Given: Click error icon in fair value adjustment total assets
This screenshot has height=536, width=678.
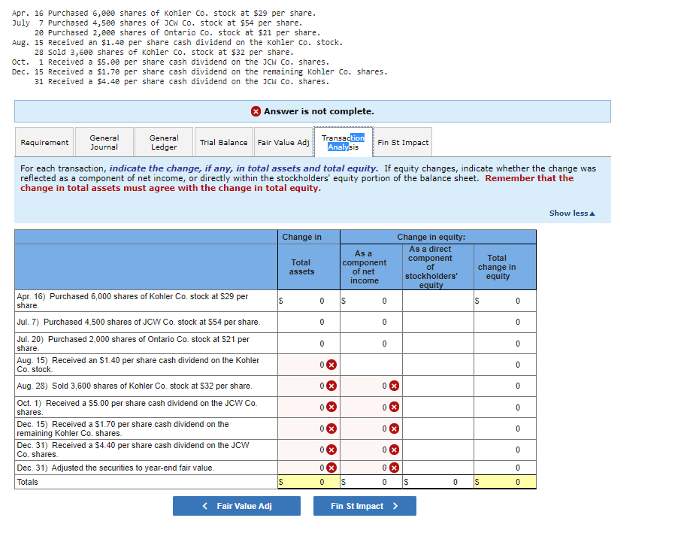Looking at the screenshot, I should [x=331, y=468].
